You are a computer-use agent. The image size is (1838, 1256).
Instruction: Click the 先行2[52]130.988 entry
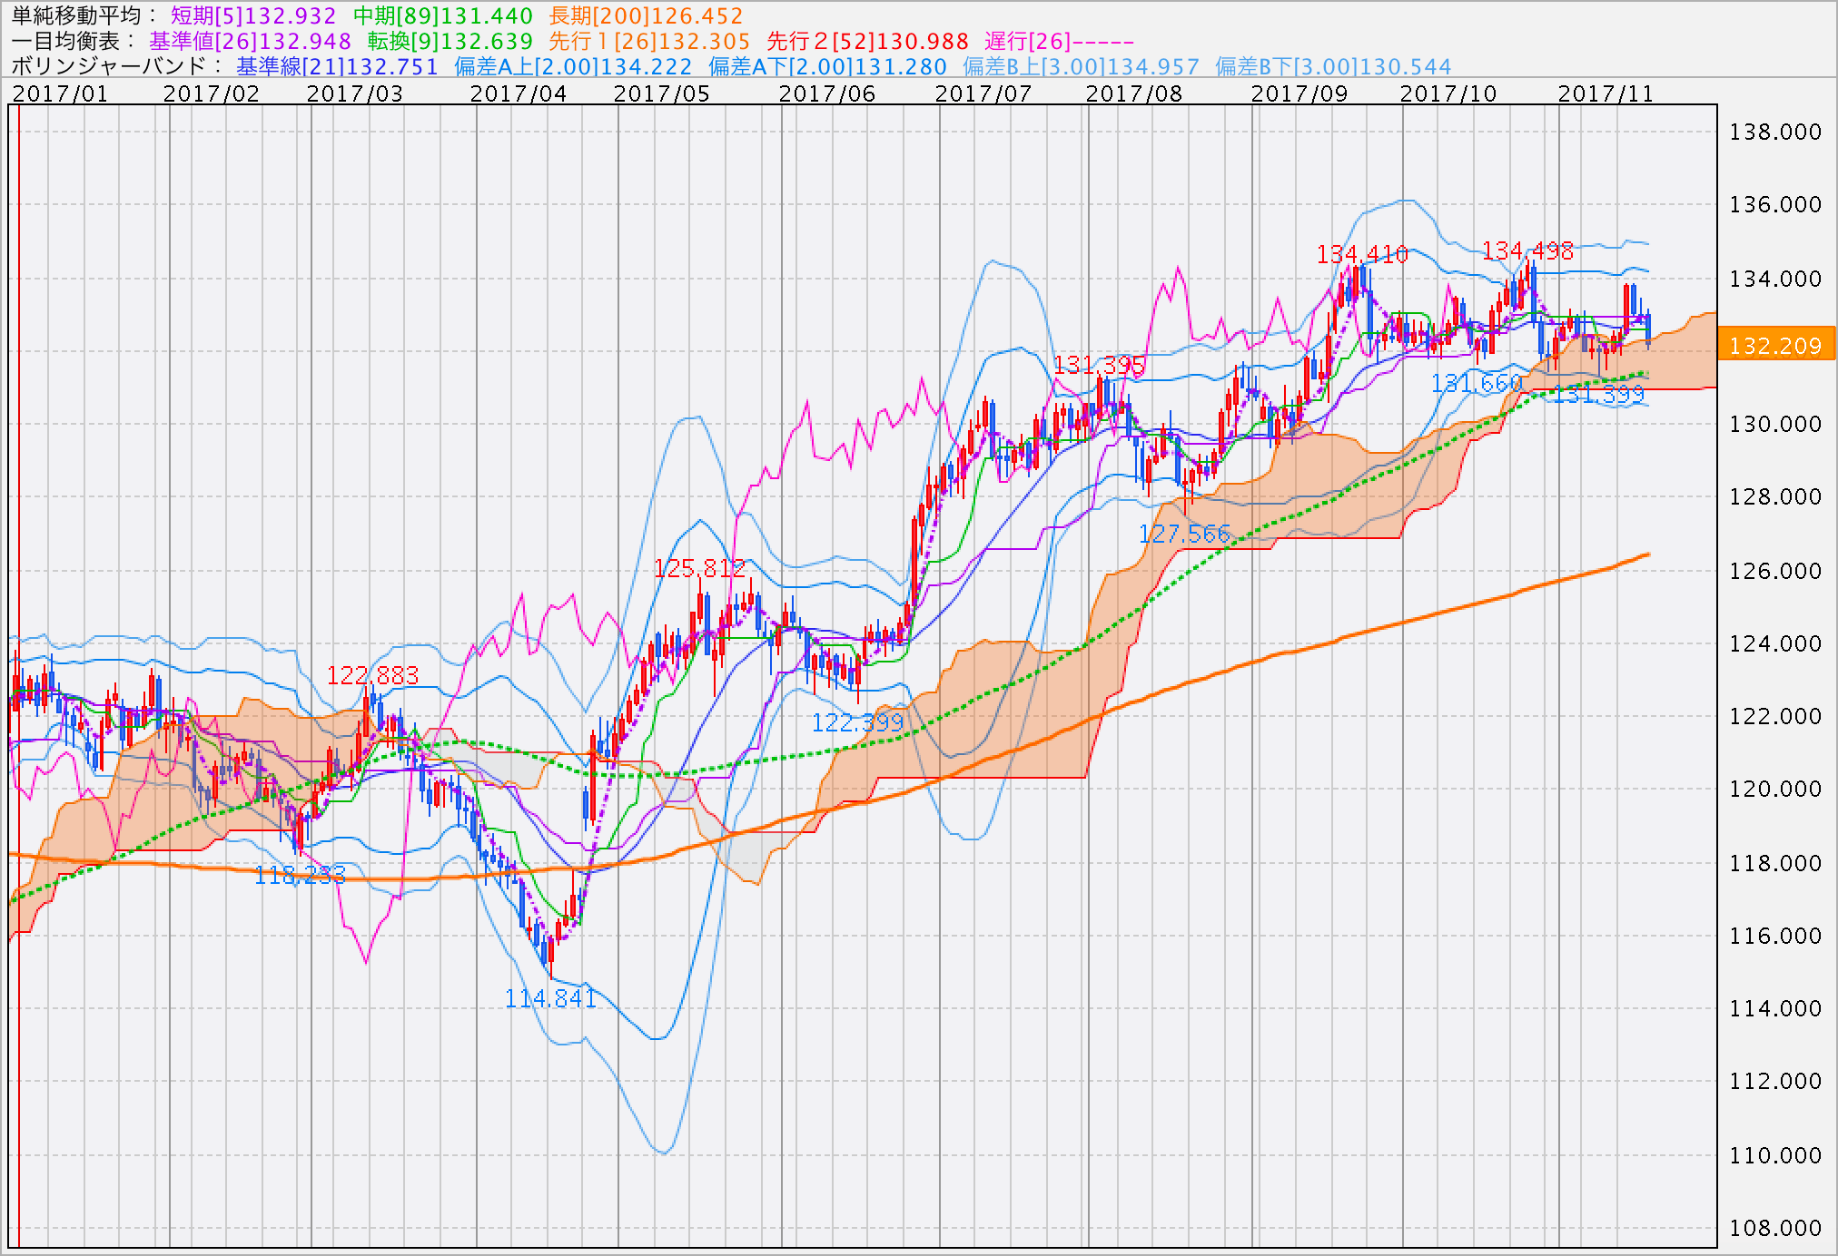(x=867, y=41)
